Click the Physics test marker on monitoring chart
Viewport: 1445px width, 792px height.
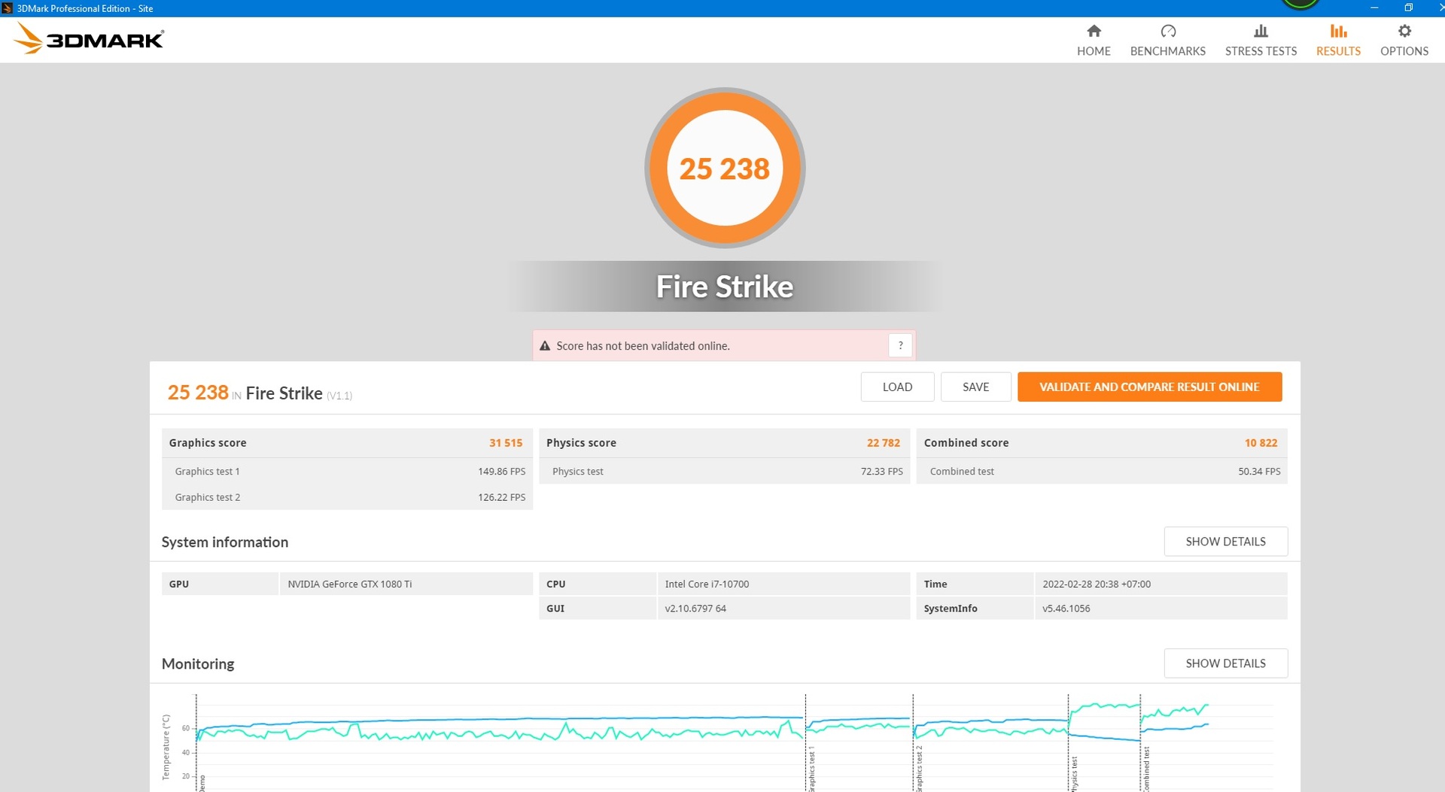[x=1074, y=772]
